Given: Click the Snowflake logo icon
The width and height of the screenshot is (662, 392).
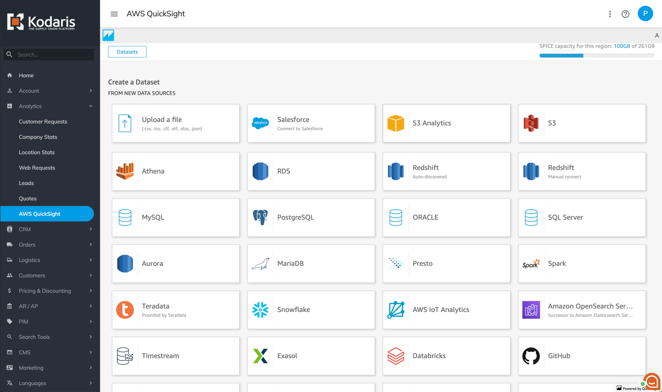Looking at the screenshot, I should click(260, 310).
